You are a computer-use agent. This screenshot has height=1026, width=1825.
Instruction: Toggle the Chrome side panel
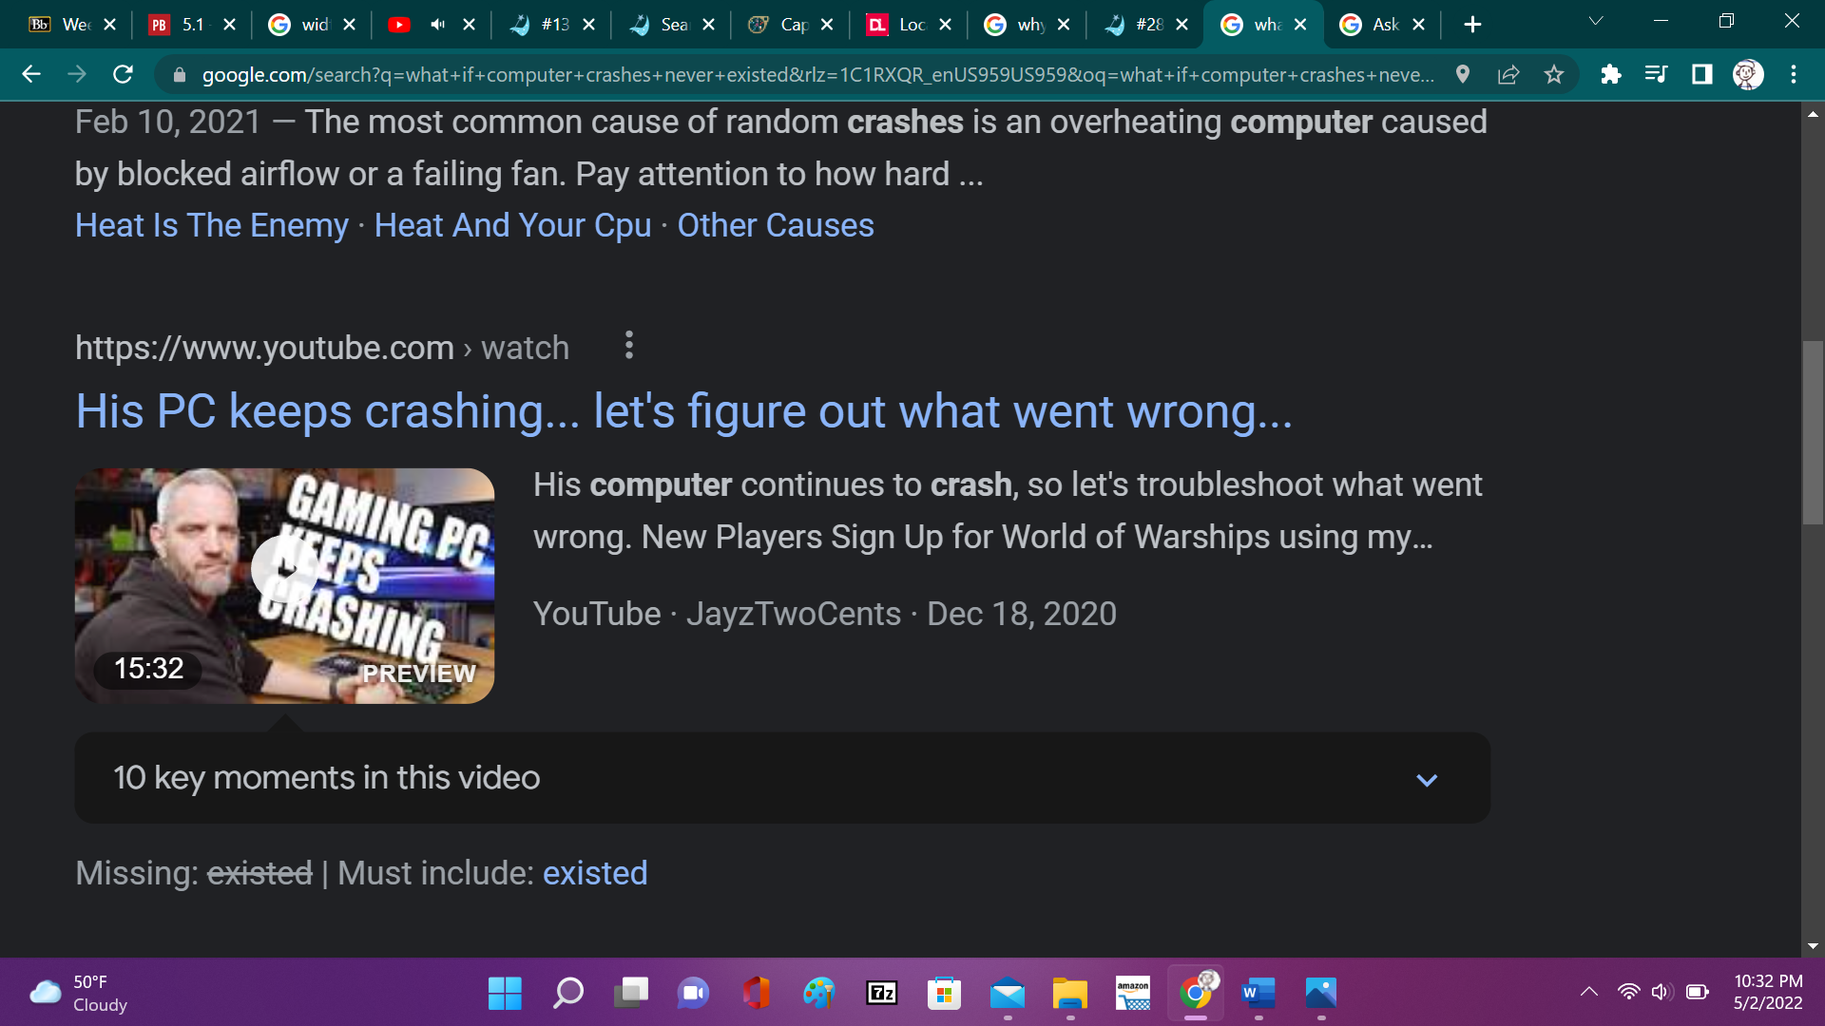[x=1701, y=74]
